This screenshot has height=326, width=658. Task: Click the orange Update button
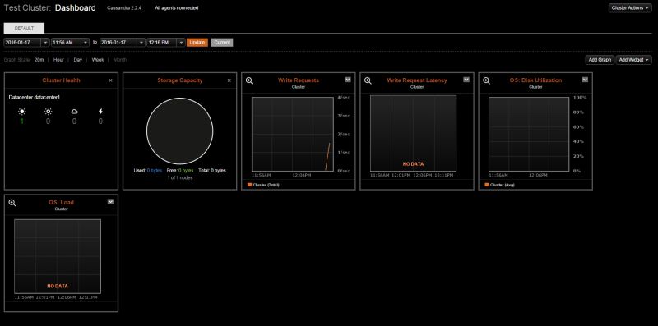[197, 43]
